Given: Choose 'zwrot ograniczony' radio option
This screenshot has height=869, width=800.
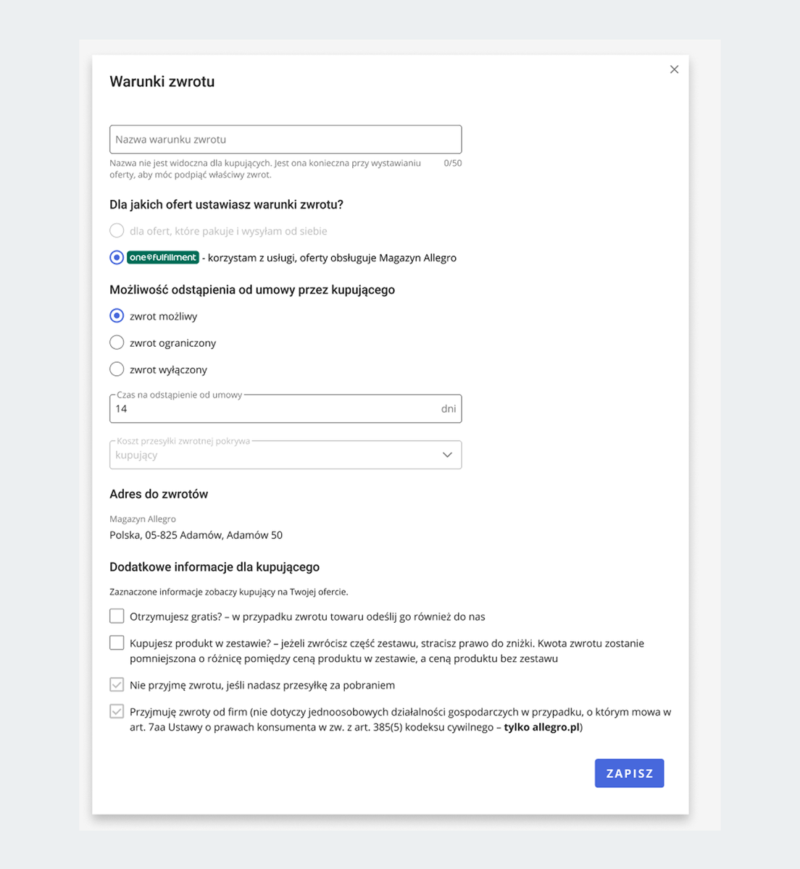Looking at the screenshot, I should click(x=117, y=343).
